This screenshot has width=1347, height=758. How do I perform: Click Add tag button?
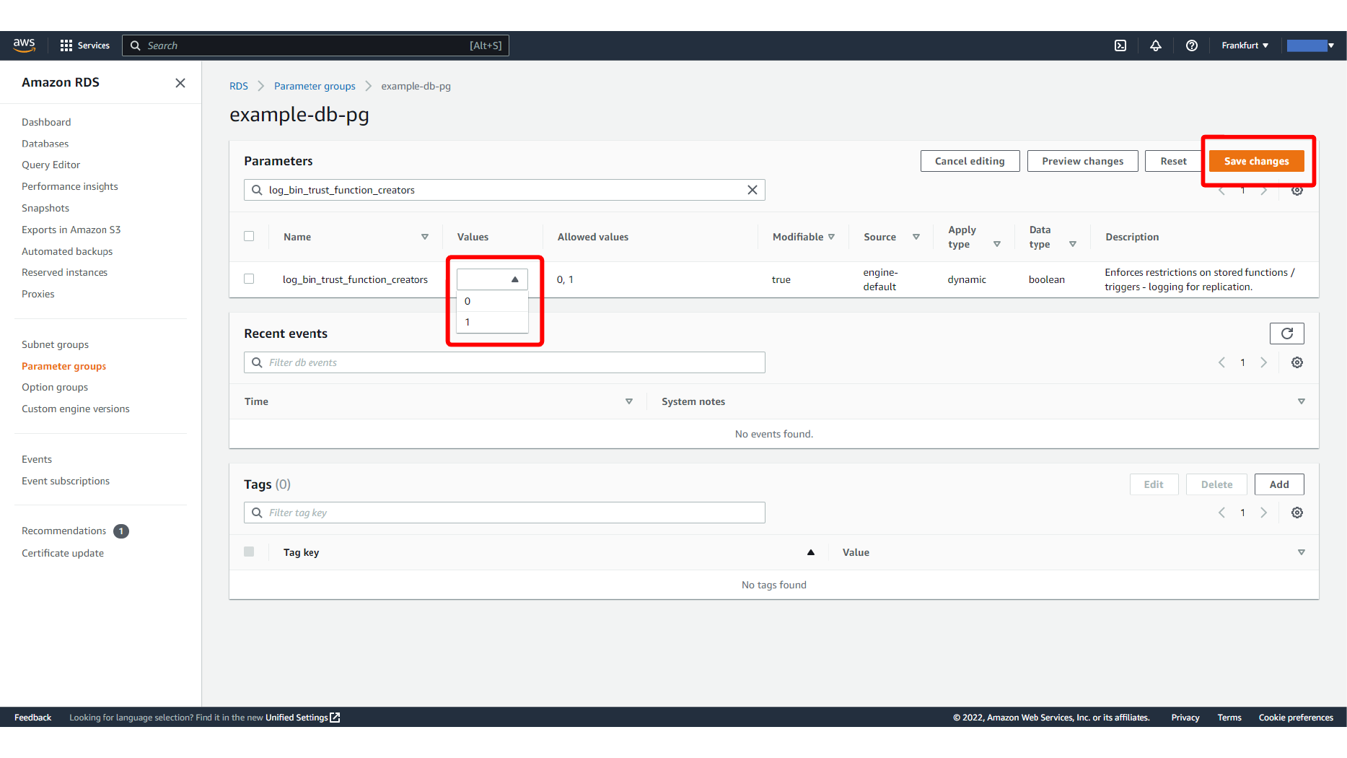click(x=1279, y=484)
